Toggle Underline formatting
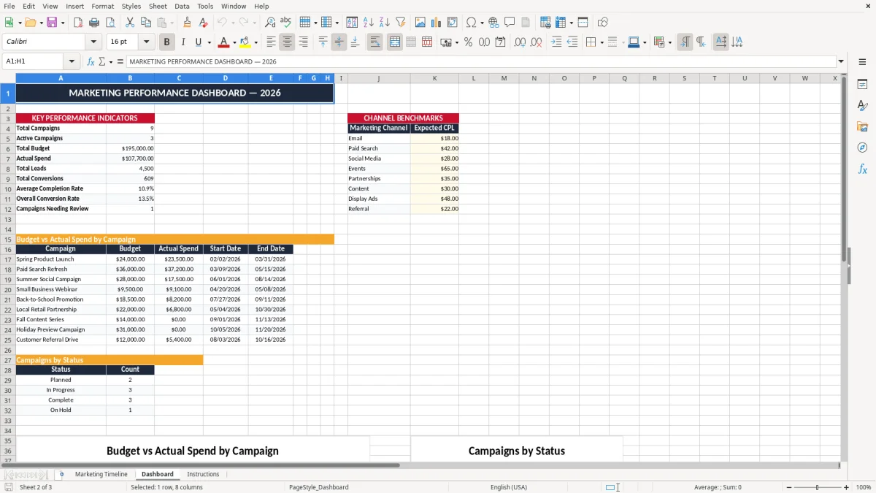 [x=198, y=42]
